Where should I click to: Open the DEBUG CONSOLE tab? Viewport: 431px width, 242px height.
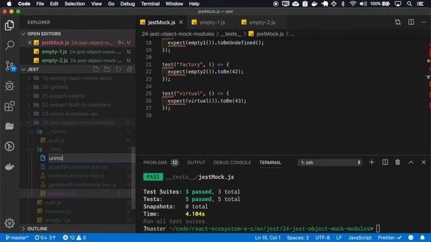pyautogui.click(x=232, y=163)
